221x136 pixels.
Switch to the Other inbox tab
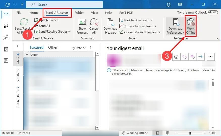[x=53, y=47]
